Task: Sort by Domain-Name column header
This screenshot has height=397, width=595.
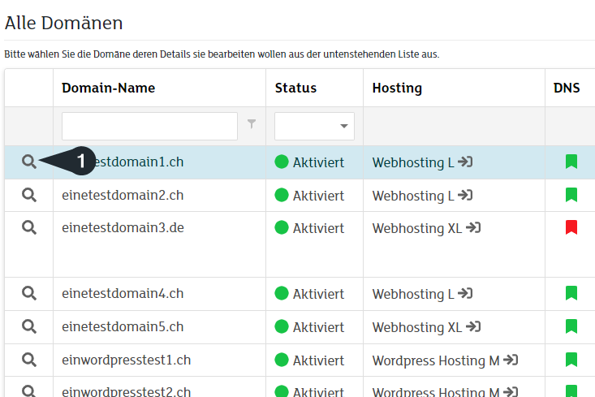Action: (x=109, y=88)
